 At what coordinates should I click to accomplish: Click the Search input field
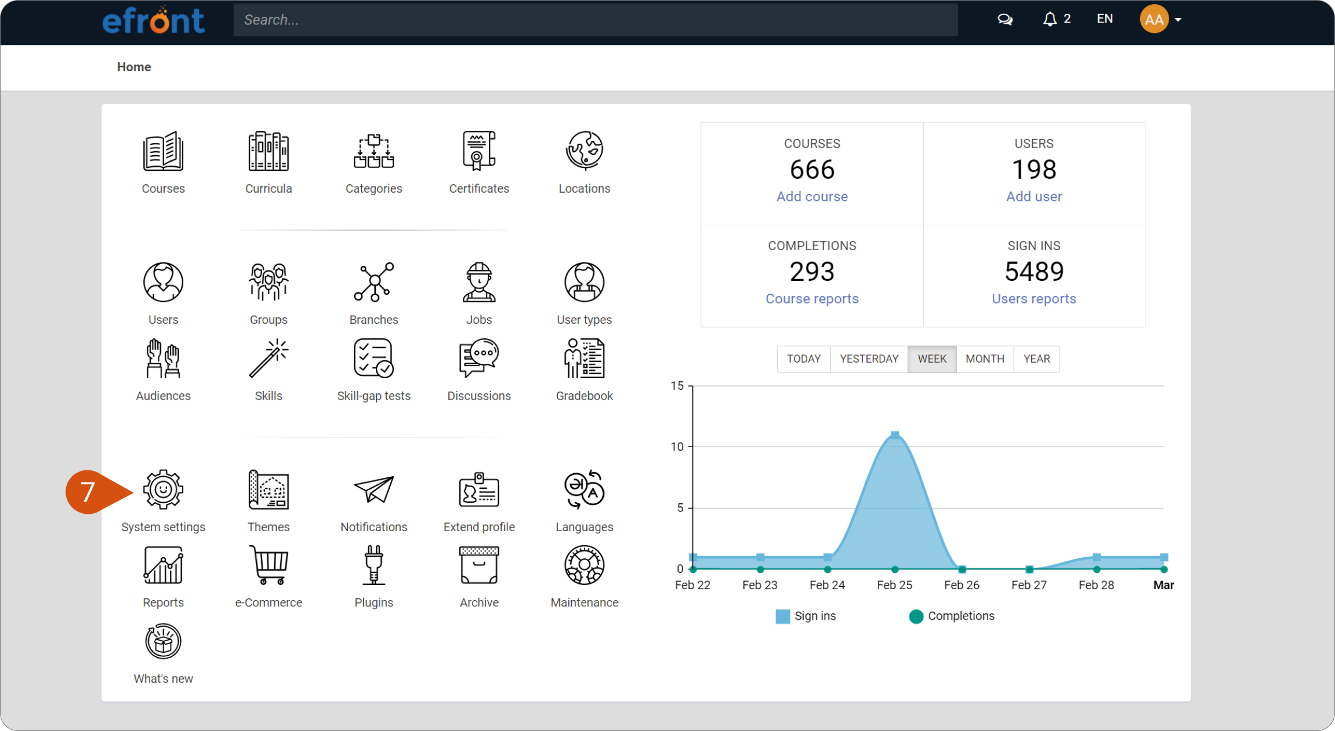[596, 20]
